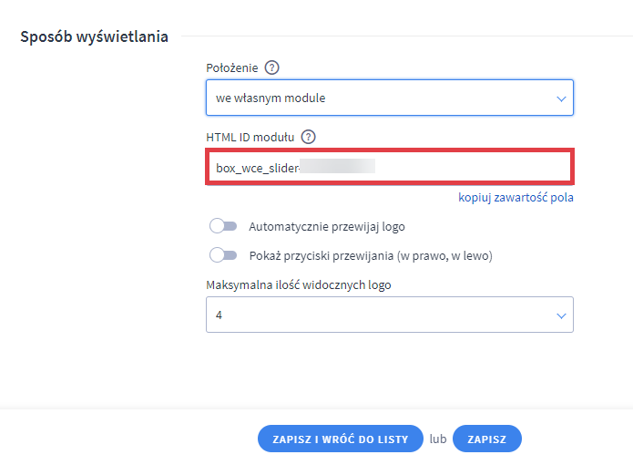The height and width of the screenshot is (465, 633).
Task: Click the "Automatycznie przewijaj logo" label text
Action: coord(327,226)
